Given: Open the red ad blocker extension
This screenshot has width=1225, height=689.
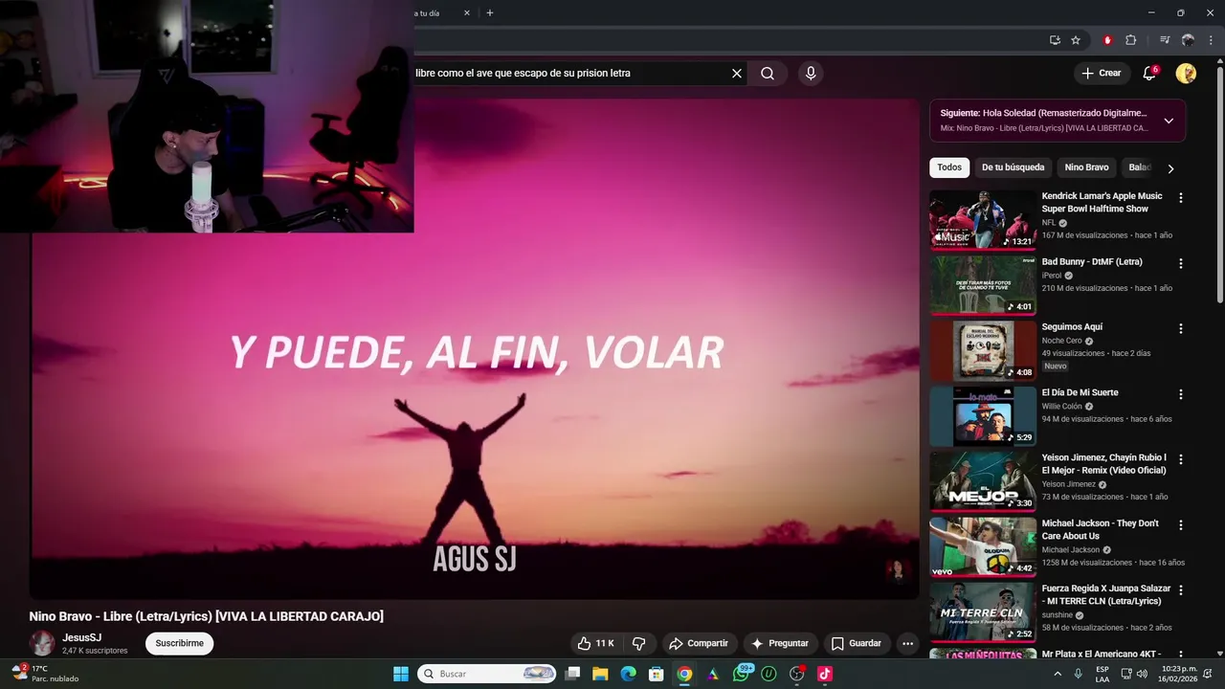Looking at the screenshot, I should (x=1107, y=40).
